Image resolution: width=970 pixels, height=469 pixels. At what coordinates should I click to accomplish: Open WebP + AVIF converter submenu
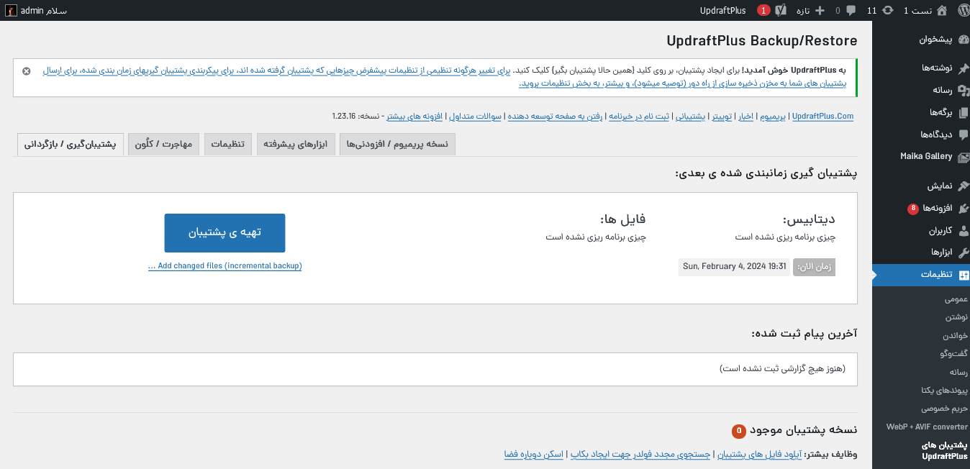(x=927, y=427)
